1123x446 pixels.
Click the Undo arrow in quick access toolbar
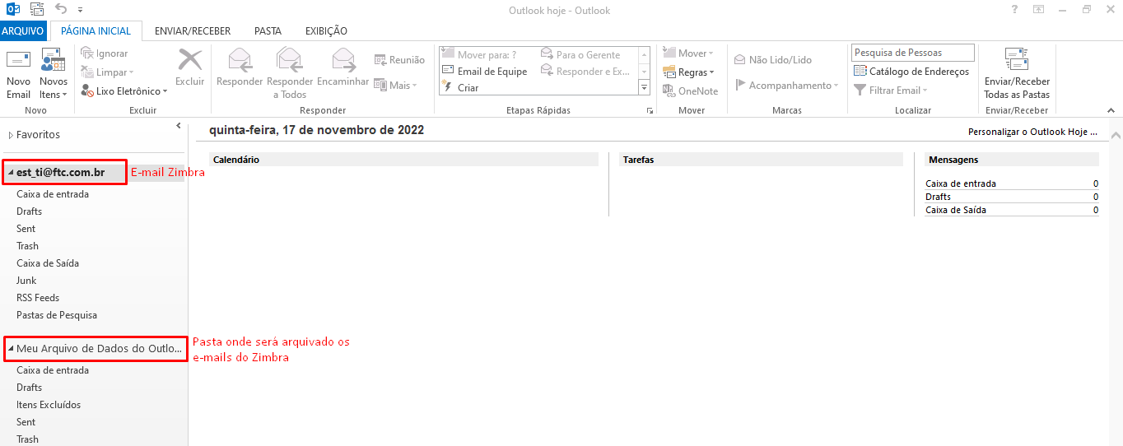pos(61,9)
